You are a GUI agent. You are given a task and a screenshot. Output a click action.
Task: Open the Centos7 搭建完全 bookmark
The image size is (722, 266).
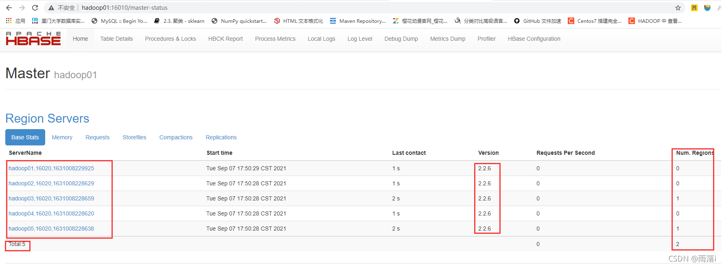[595, 21]
